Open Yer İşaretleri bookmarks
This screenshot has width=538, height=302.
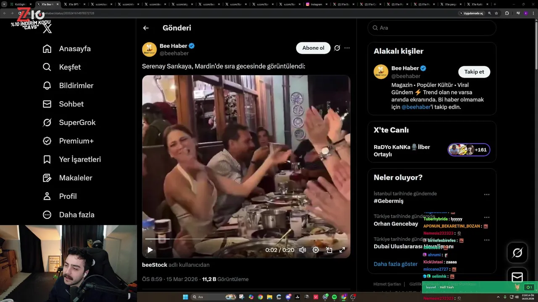point(72,159)
